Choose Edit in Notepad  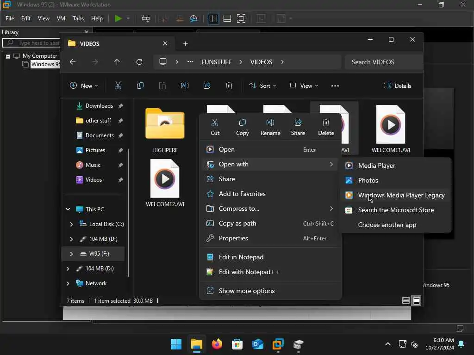click(x=270, y=257)
